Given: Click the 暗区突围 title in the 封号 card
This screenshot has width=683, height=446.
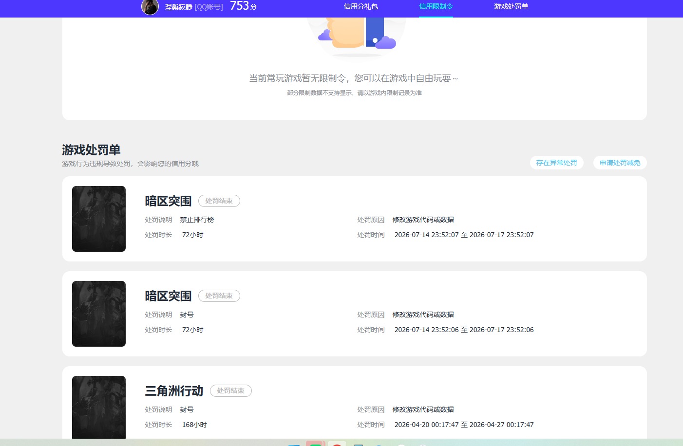Looking at the screenshot, I should pyautogui.click(x=168, y=296).
